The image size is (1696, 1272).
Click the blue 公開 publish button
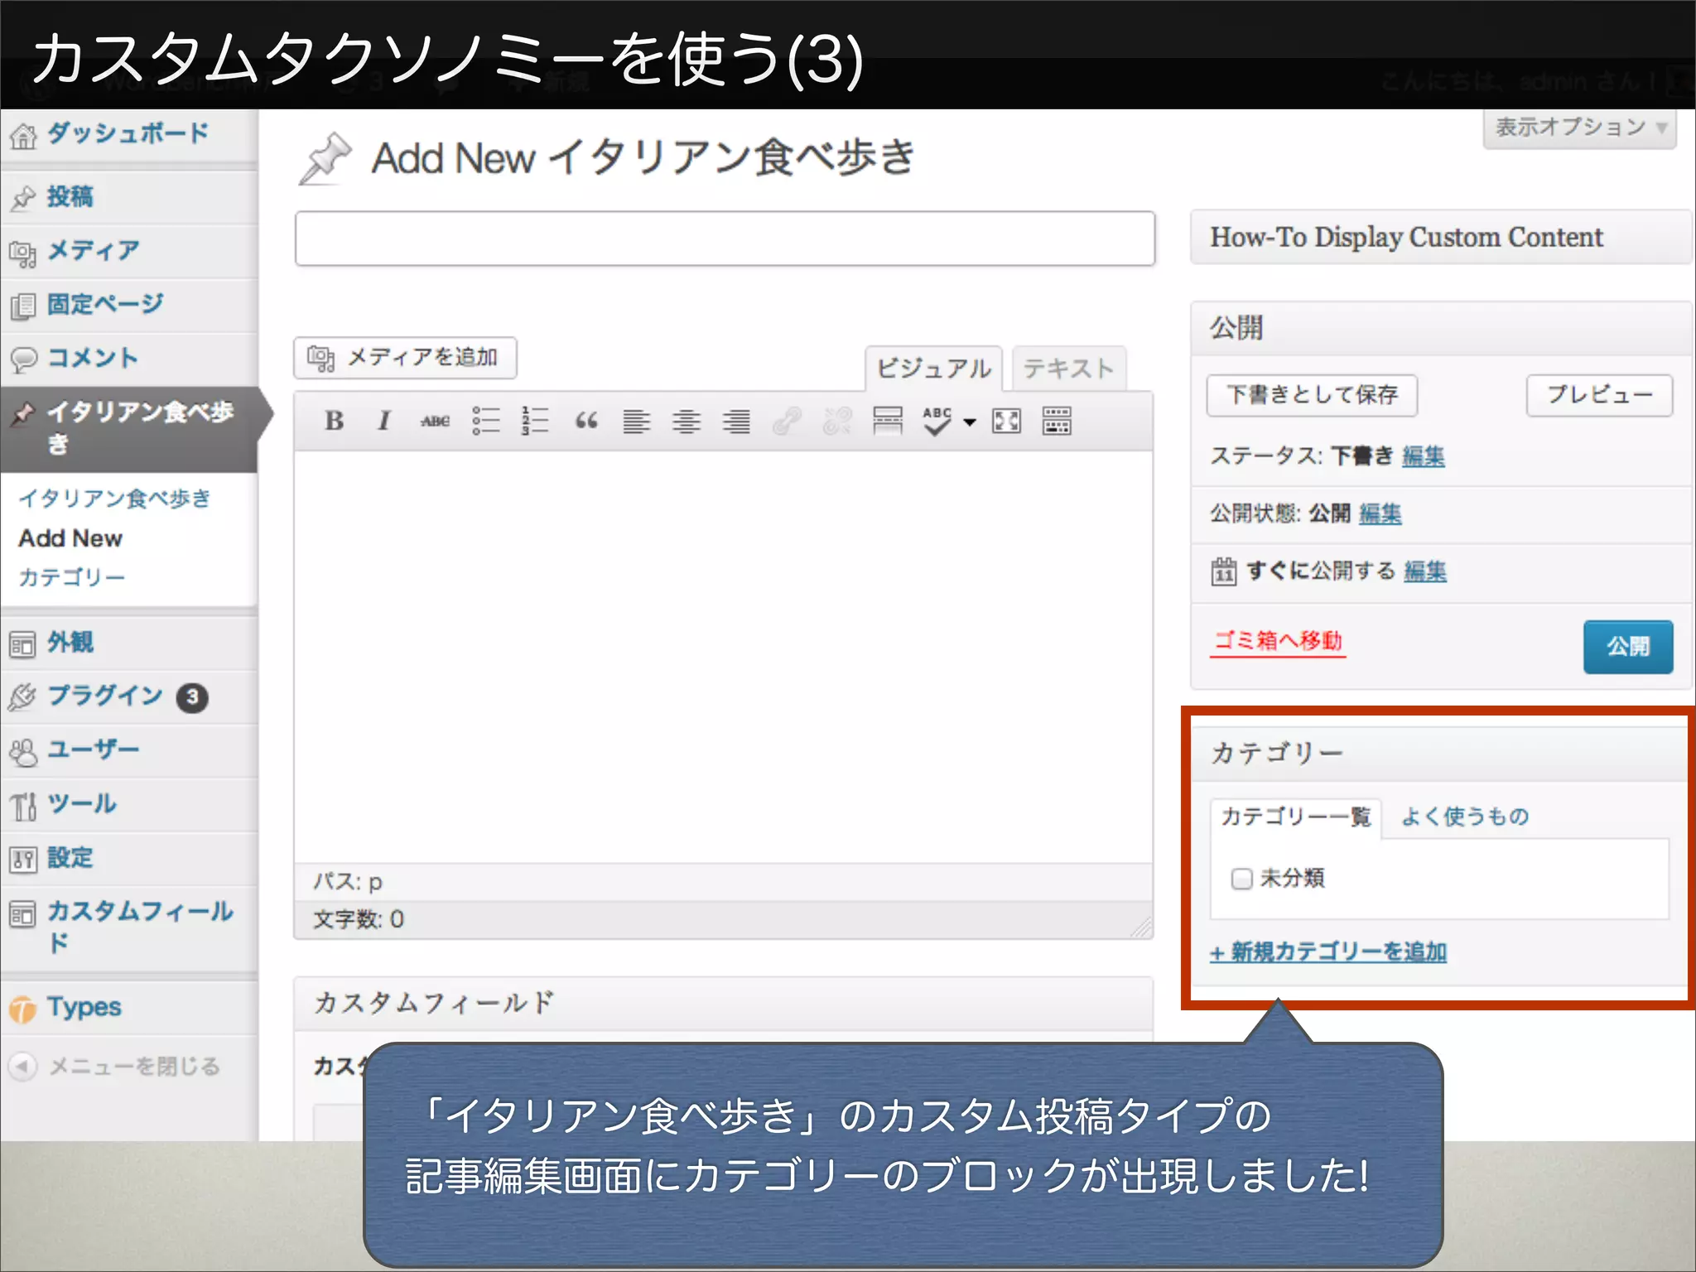tap(1627, 647)
